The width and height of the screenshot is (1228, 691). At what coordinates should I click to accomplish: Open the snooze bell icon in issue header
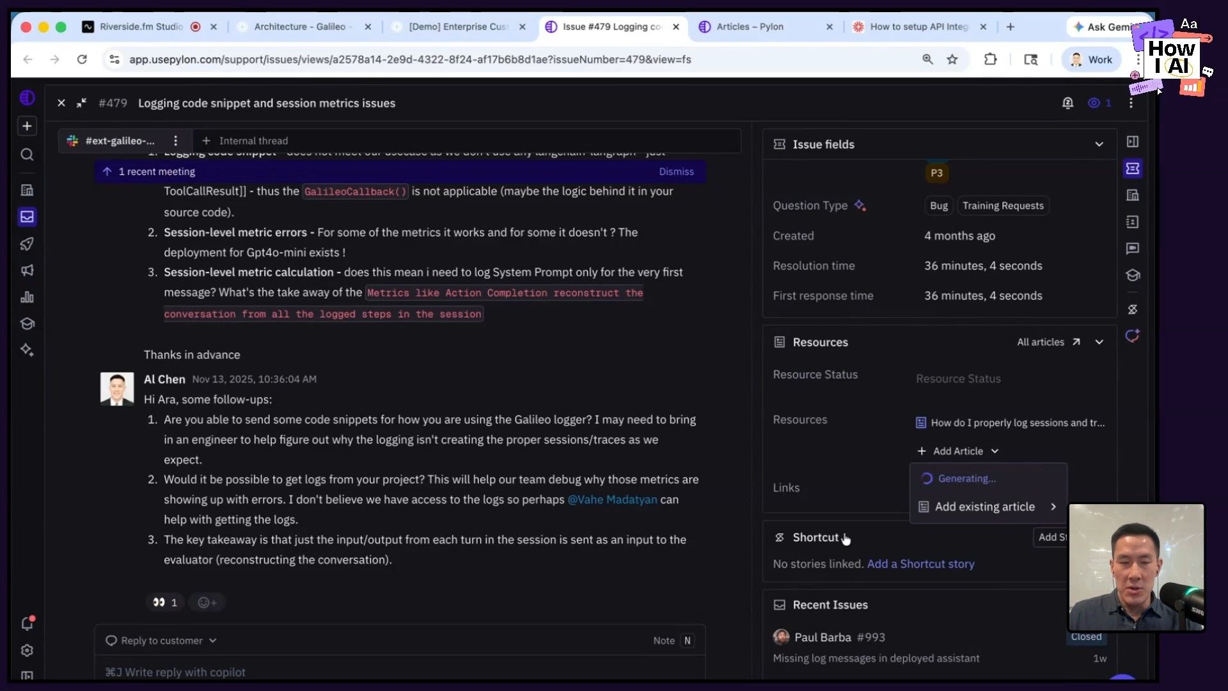1067,103
